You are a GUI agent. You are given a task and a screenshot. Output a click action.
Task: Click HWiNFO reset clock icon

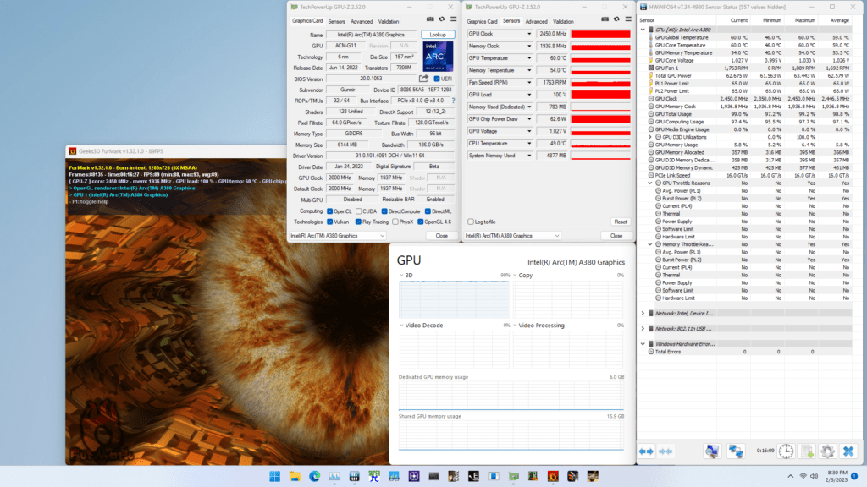(786, 451)
